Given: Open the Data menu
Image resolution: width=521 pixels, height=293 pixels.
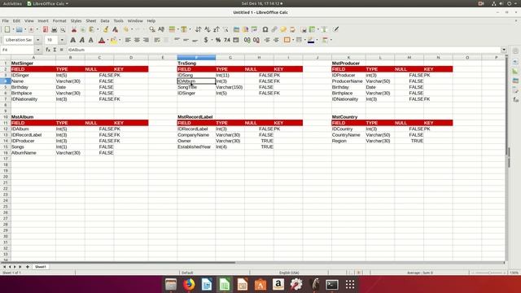Looking at the screenshot, I should click(105, 20).
